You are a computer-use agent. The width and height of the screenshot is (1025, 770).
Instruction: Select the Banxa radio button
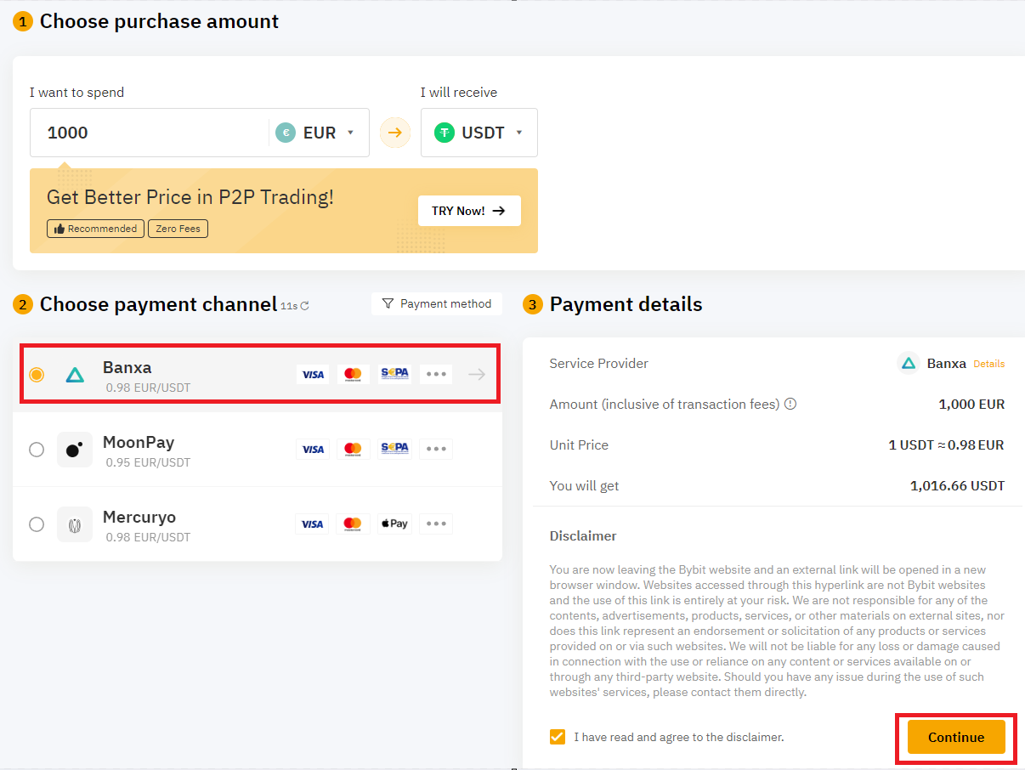point(37,375)
